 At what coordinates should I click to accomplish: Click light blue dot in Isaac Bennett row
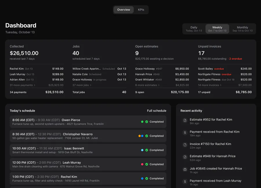[142, 150]
